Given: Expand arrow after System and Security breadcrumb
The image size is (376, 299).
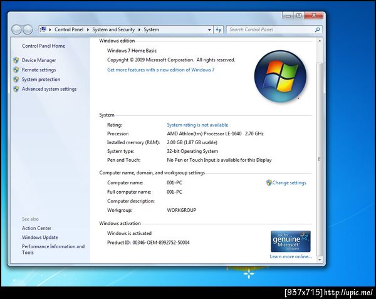Looking at the screenshot, I should point(139,29).
